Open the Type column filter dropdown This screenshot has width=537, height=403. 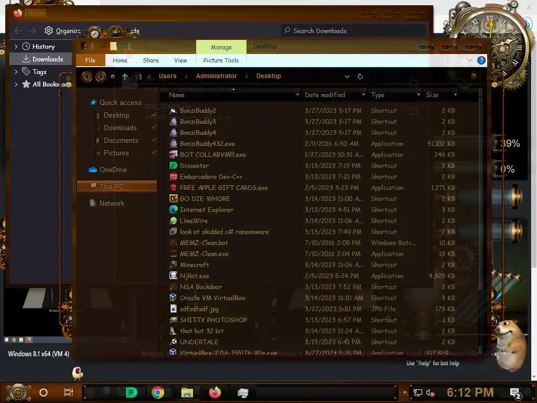tap(418, 95)
